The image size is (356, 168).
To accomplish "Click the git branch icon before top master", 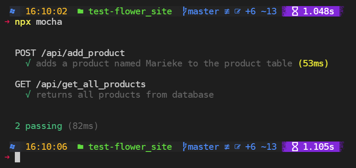I will coord(185,11).
